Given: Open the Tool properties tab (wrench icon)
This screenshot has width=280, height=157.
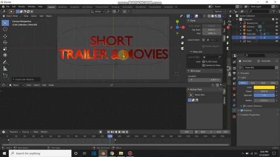Looking at the screenshot, I should coord(234,62).
